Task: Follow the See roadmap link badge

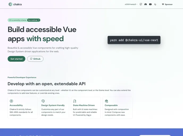Action: [34, 20]
